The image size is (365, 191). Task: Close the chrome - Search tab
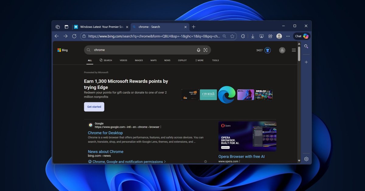[x=186, y=27]
